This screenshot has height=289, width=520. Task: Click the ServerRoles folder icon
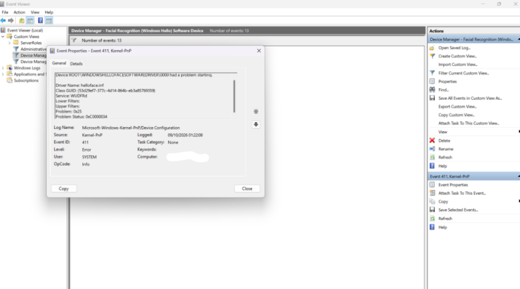click(x=16, y=43)
